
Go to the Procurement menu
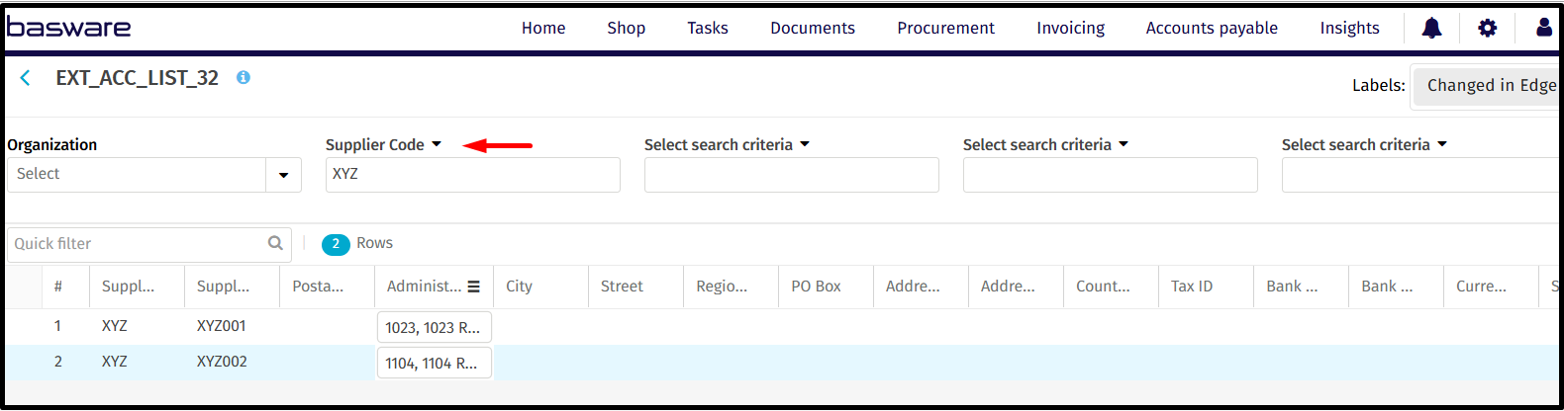click(x=945, y=28)
